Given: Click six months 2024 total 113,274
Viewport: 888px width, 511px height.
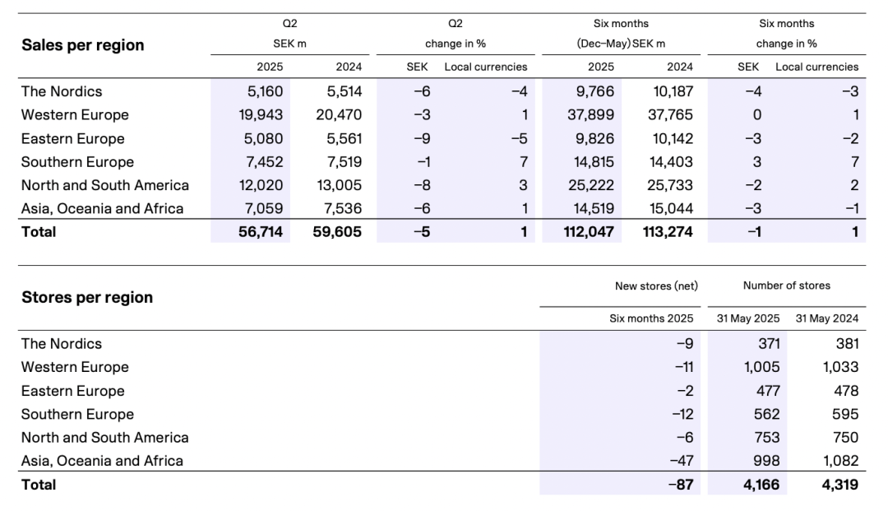Looking at the screenshot, I should pyautogui.click(x=668, y=232).
